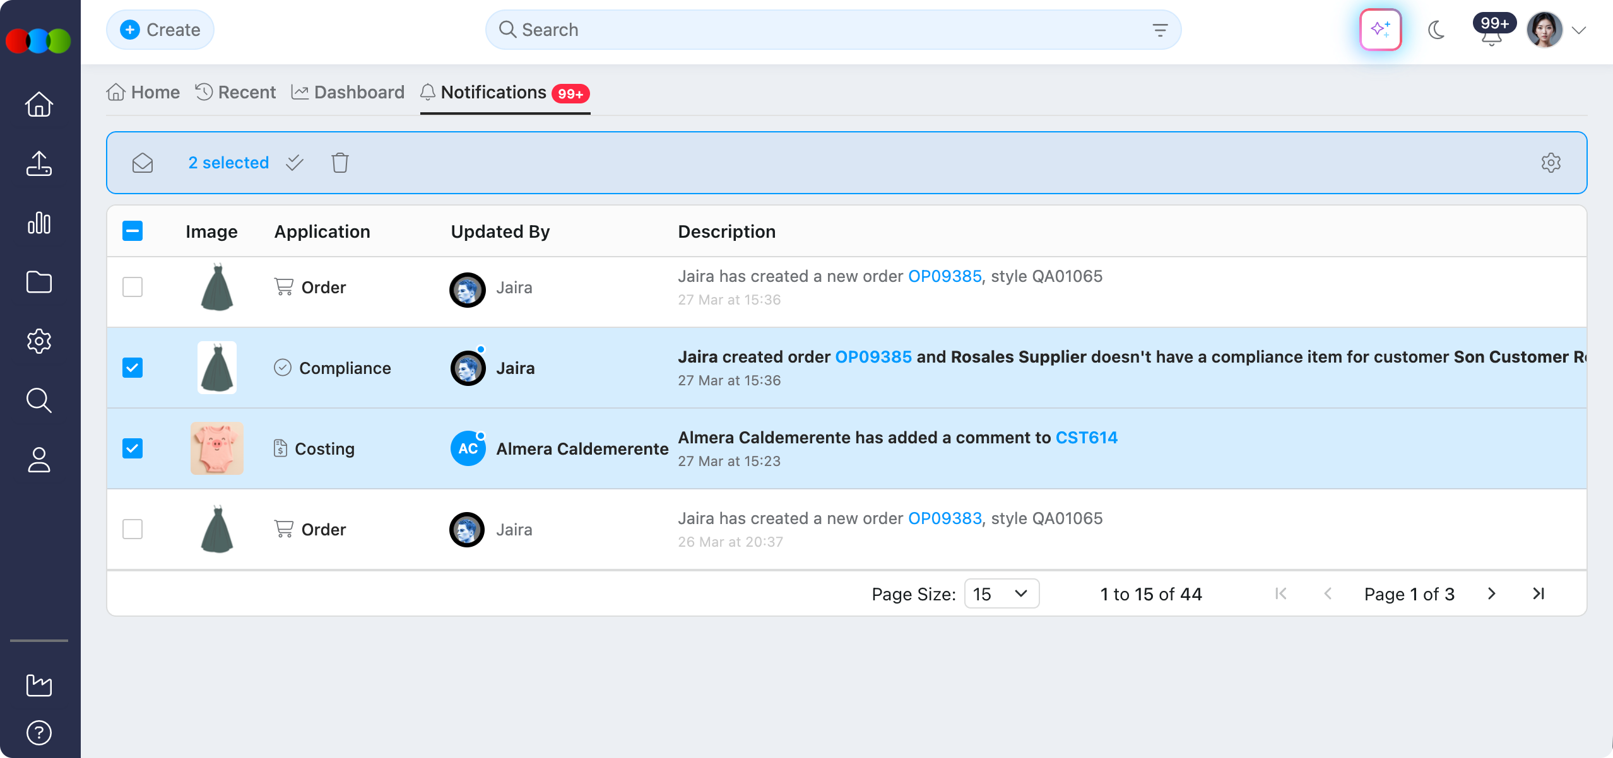Open the Page Size 15 dropdown
Viewport: 1613px width, 758px height.
[x=1001, y=593]
